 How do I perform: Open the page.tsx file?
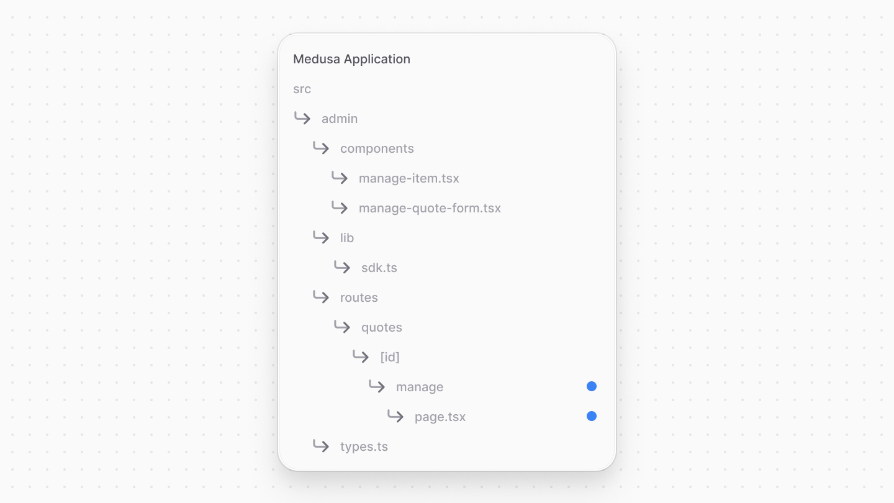440,417
